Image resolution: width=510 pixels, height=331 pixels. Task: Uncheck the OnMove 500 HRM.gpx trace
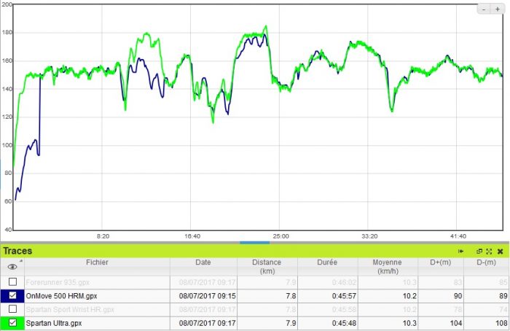(12, 295)
